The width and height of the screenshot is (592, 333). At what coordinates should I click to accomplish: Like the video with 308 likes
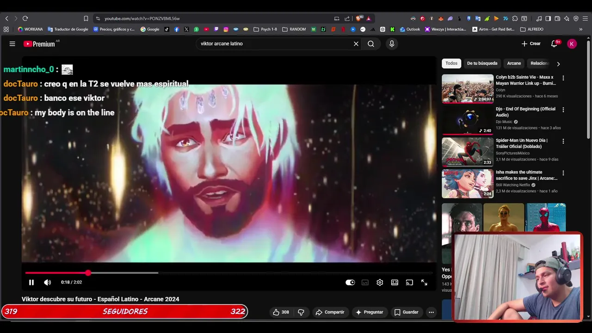(x=281, y=312)
